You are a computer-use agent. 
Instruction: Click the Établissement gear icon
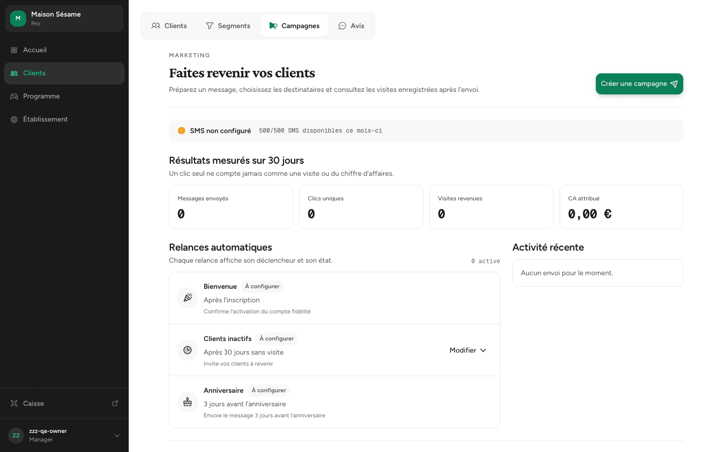point(14,120)
